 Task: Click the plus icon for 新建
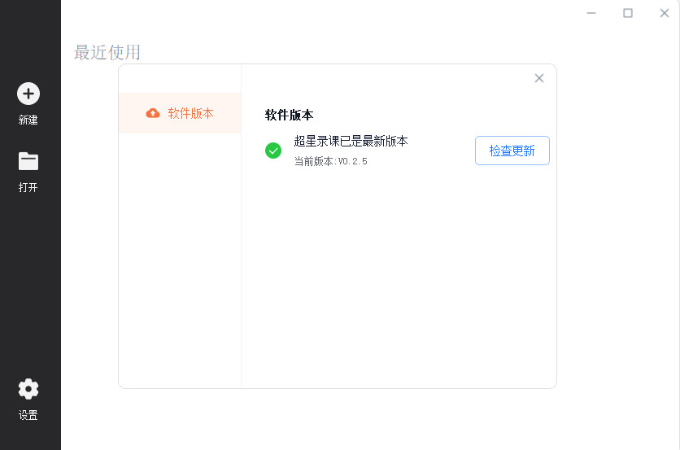click(28, 94)
